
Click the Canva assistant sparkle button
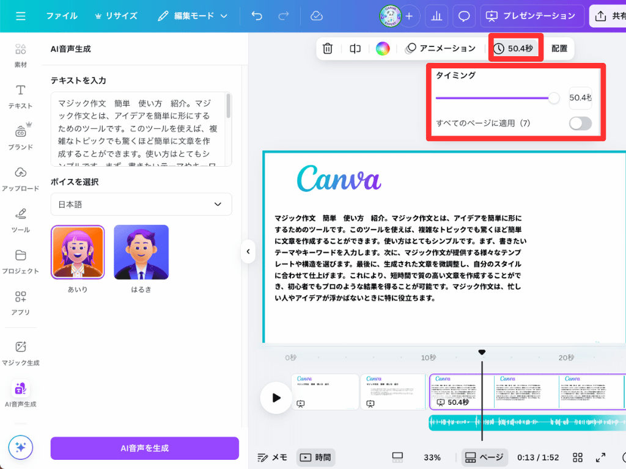pyautogui.click(x=21, y=447)
